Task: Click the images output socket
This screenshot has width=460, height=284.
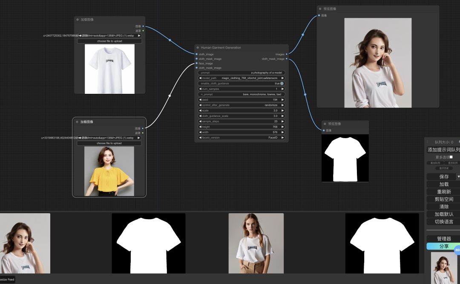Action: 287,54
